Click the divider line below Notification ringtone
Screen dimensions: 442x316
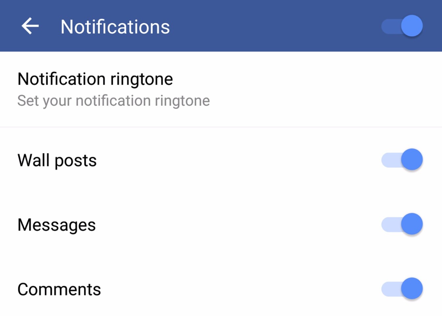click(221, 127)
